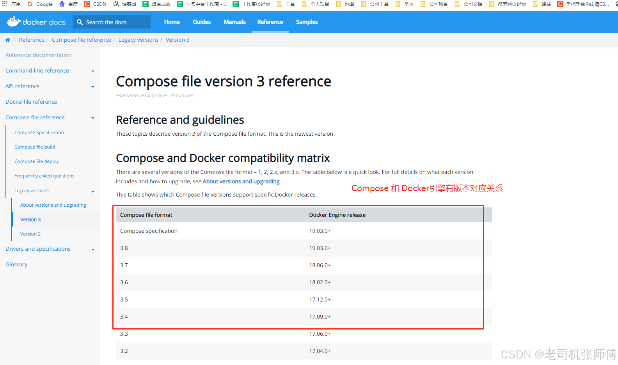Viewport: 618px width, 365px height.
Task: Follow the paragraph link About versions and upgrading
Action: pyautogui.click(x=241, y=181)
